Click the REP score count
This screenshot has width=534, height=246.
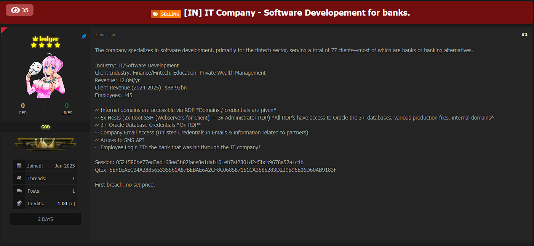click(x=23, y=105)
